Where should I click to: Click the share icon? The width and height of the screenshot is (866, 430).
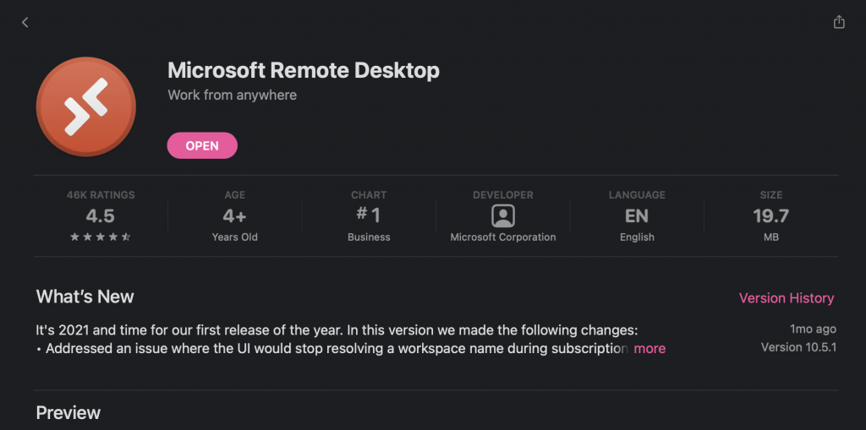tap(839, 23)
